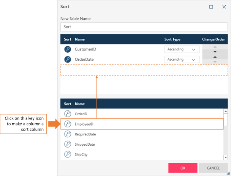Open Sort Type dropdown for OrderDate
The image size is (231, 176).
(x=182, y=60)
